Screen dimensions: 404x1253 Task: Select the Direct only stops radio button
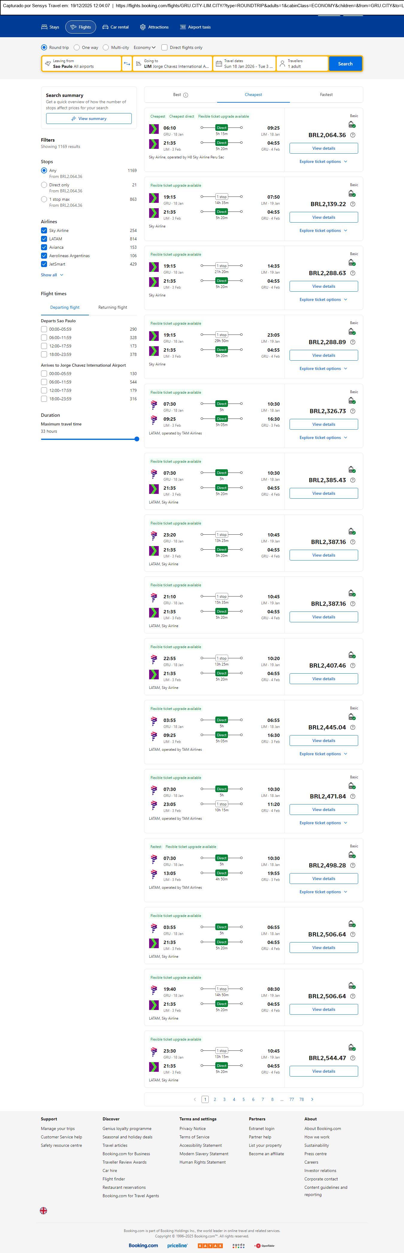[44, 185]
